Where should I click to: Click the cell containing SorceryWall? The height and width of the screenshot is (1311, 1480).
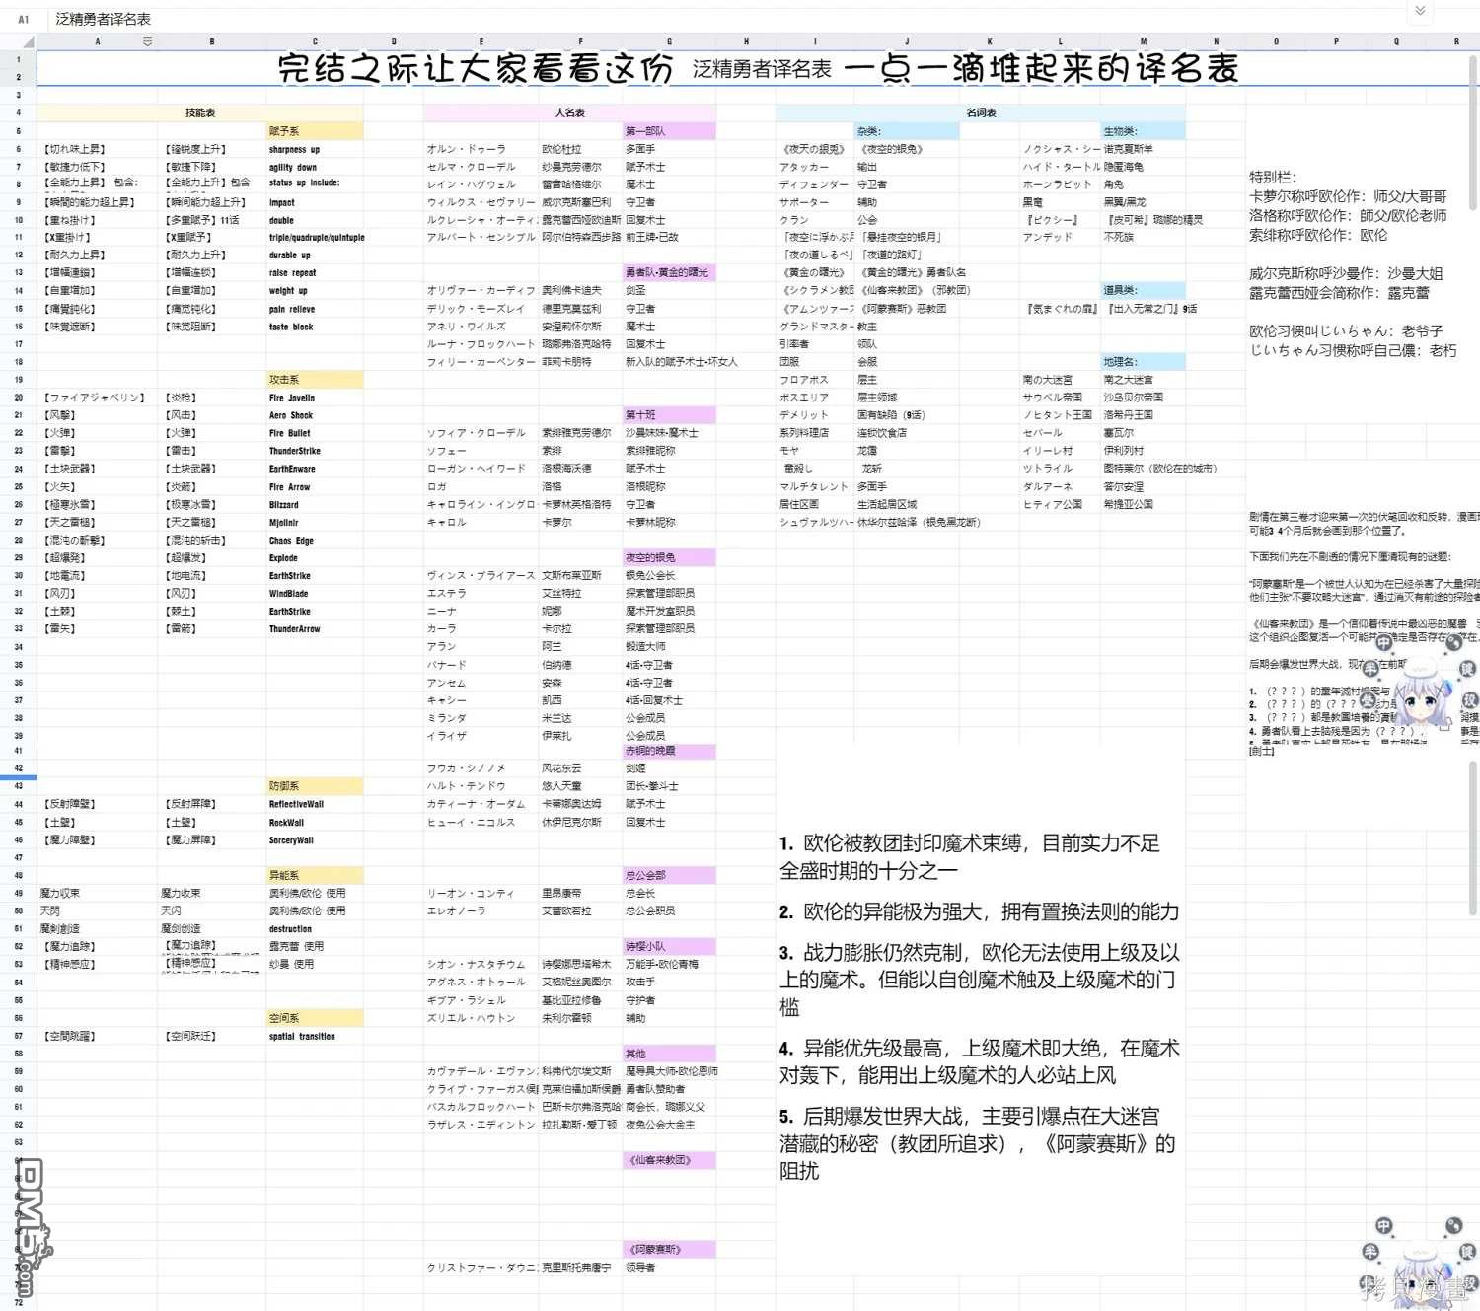point(315,840)
